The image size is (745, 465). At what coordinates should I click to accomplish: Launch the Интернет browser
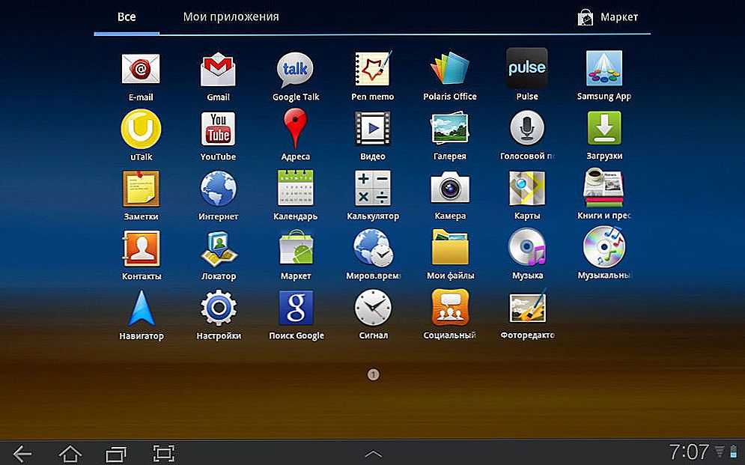click(x=218, y=189)
